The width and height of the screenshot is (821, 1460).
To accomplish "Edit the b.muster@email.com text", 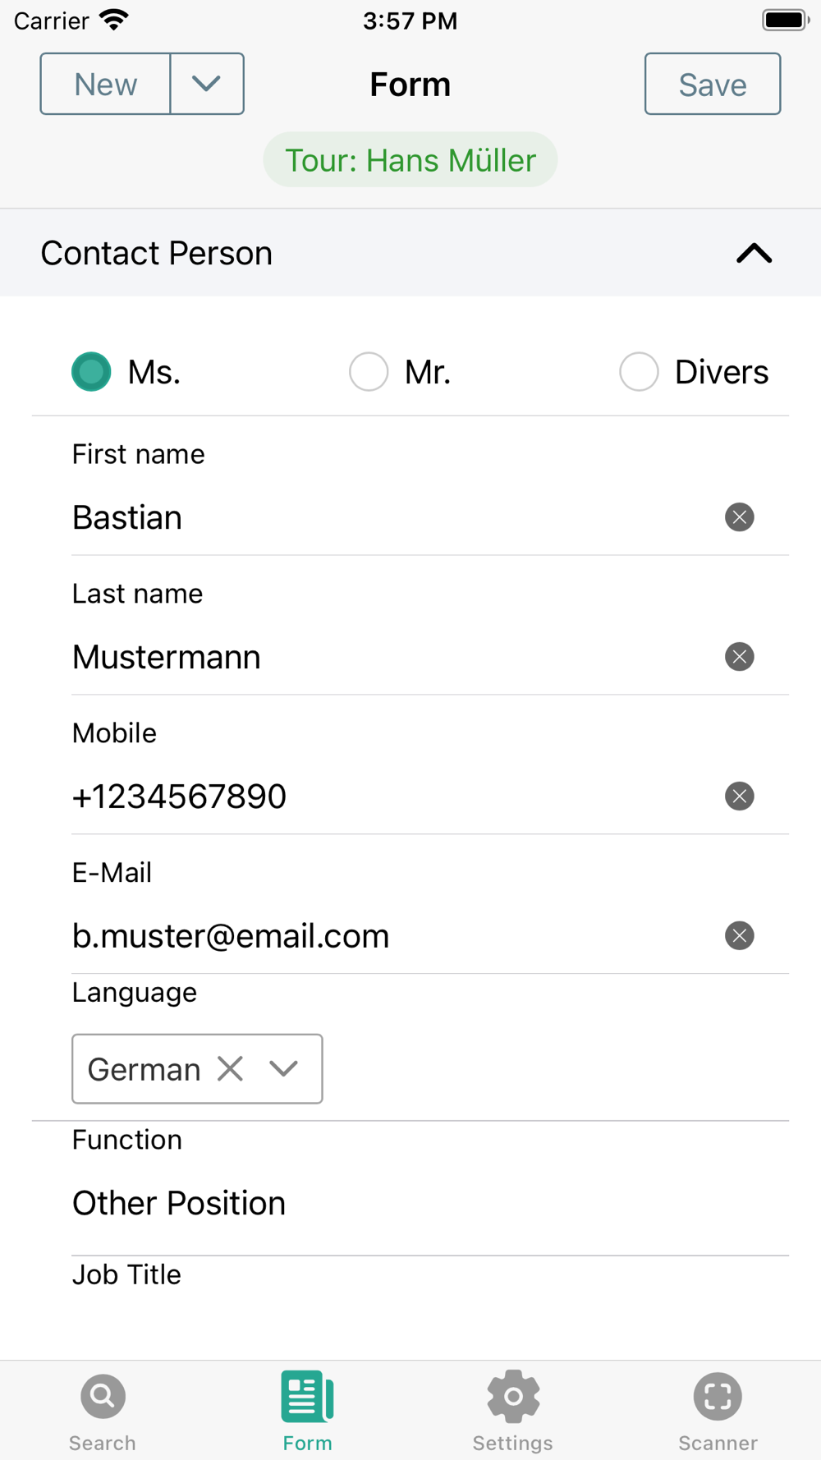I will click(x=231, y=936).
